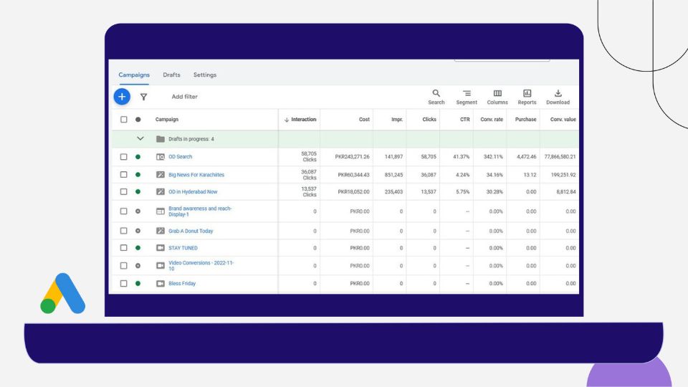
Task: Select the Bless Friday campaign checkbox
Action: point(123,284)
